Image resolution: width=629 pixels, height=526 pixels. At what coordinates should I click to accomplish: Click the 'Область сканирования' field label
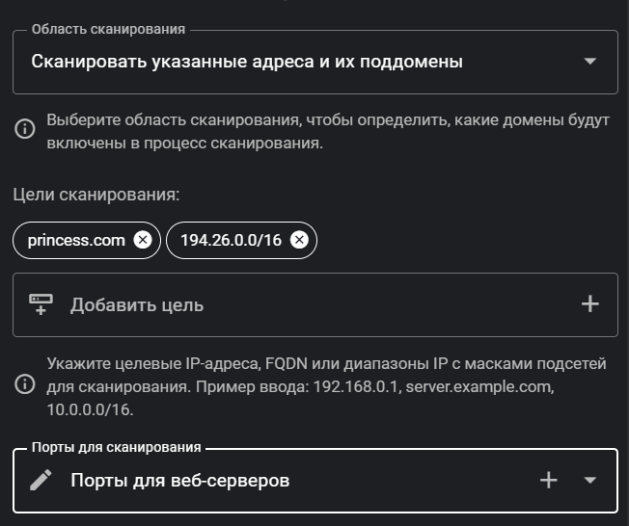coord(108,30)
